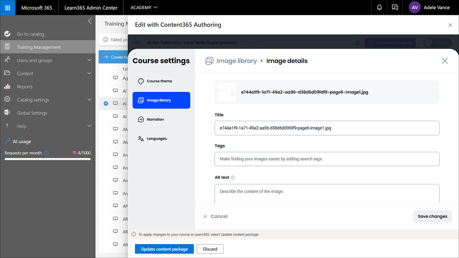Open the ACADEMY dropdown
459x258 pixels.
[144, 8]
